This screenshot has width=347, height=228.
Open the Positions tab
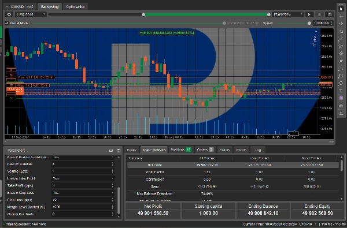pos(181,150)
